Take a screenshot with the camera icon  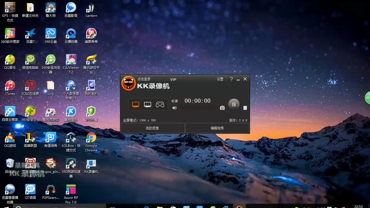point(222,108)
